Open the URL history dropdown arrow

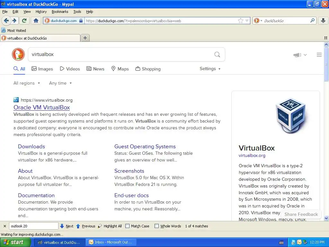point(247,21)
